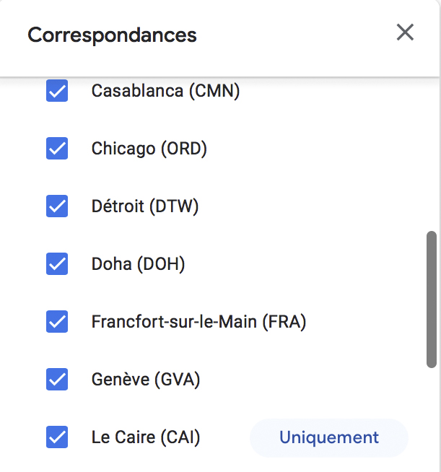
Task: Toggle off the Le Caire (CAI) checkbox
Action: 57,437
